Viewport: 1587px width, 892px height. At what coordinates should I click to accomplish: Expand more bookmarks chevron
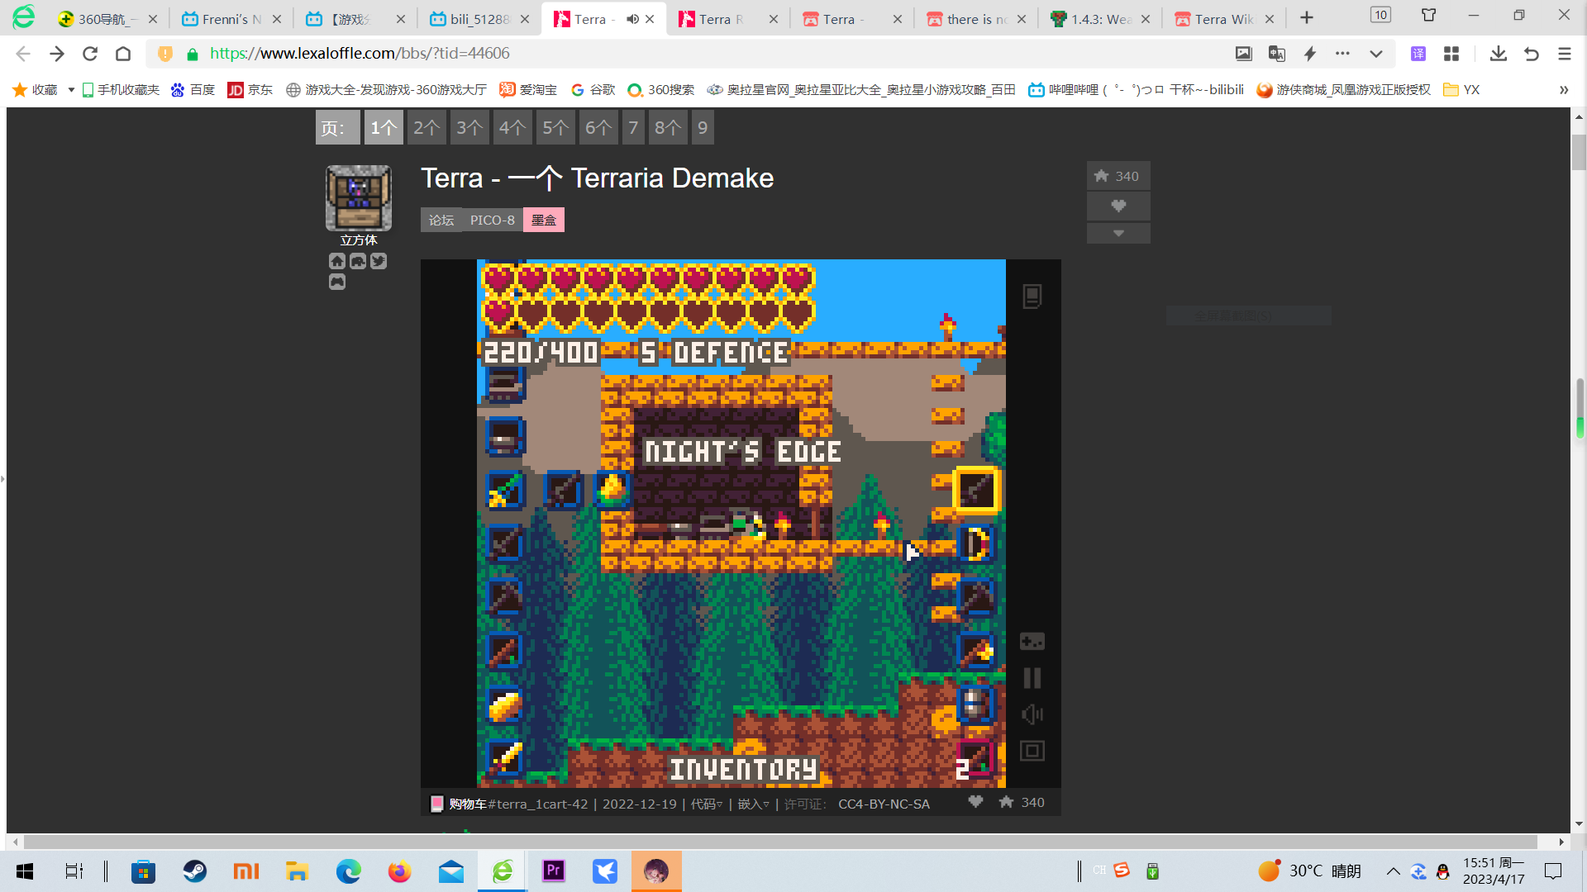(1564, 90)
